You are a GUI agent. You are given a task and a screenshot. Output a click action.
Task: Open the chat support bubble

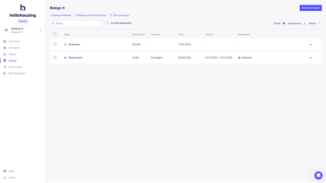[318, 175]
